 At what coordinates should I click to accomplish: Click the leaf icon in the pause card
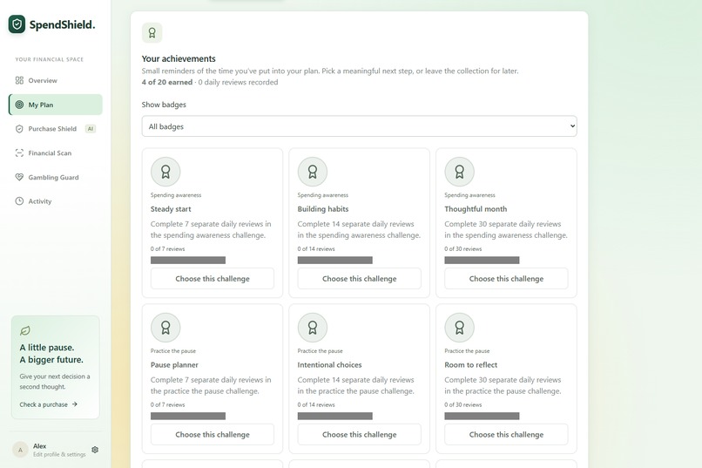[25, 330]
